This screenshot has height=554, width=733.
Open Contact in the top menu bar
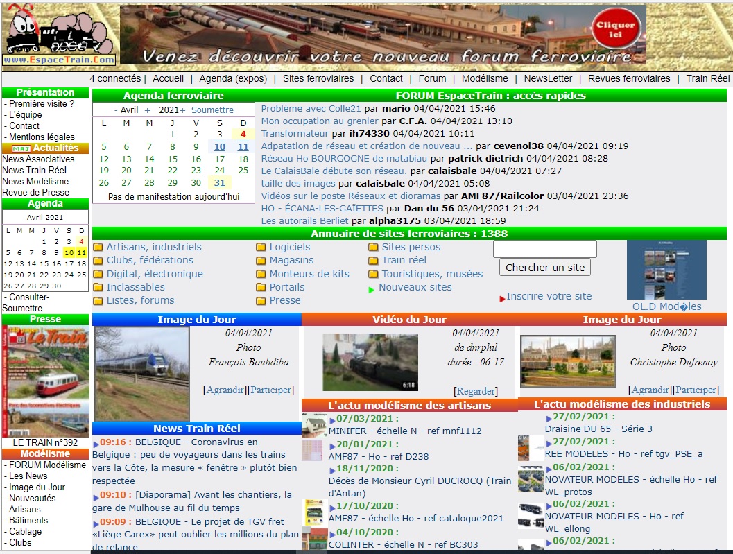point(386,78)
